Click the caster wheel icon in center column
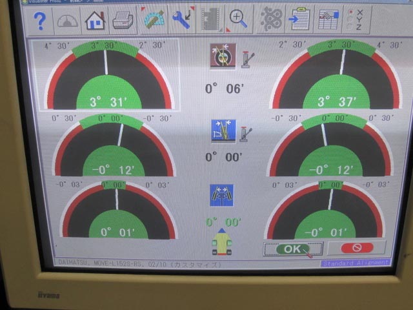The height and width of the screenshot is (310, 413). (223, 57)
